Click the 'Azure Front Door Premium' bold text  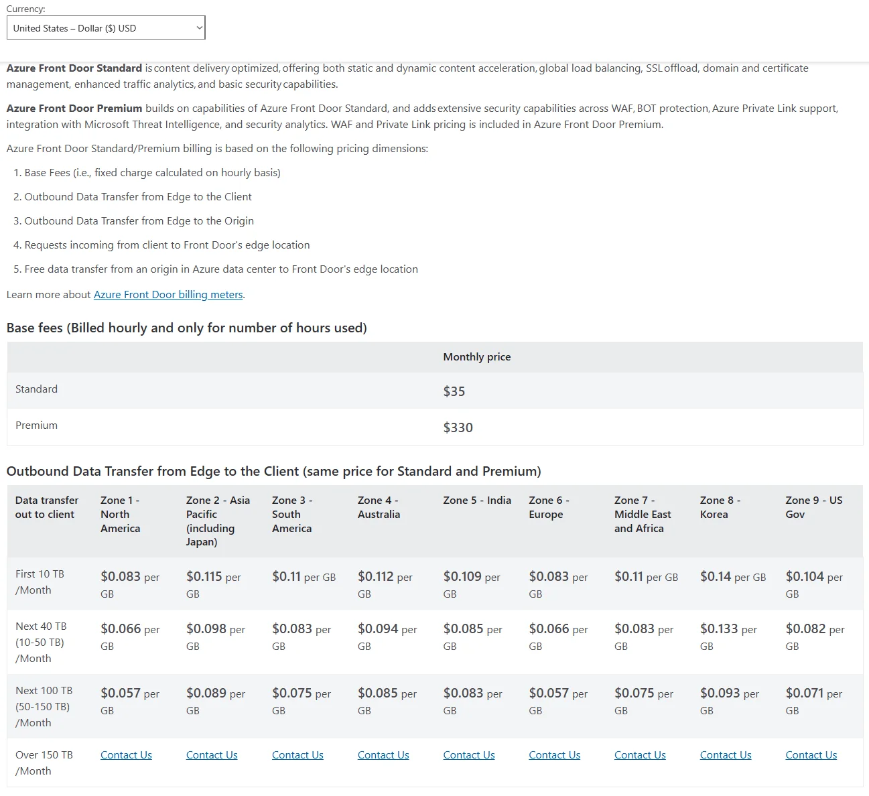[x=74, y=109]
